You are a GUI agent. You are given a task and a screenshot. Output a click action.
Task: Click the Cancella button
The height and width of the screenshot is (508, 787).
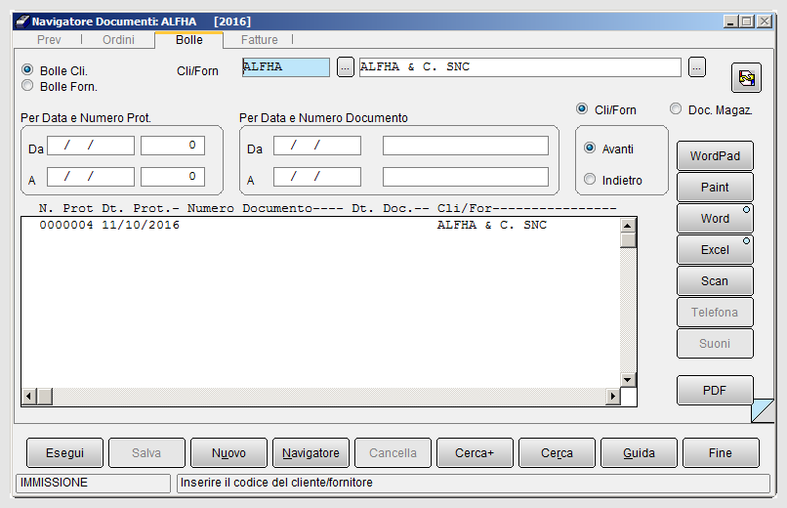[393, 452]
